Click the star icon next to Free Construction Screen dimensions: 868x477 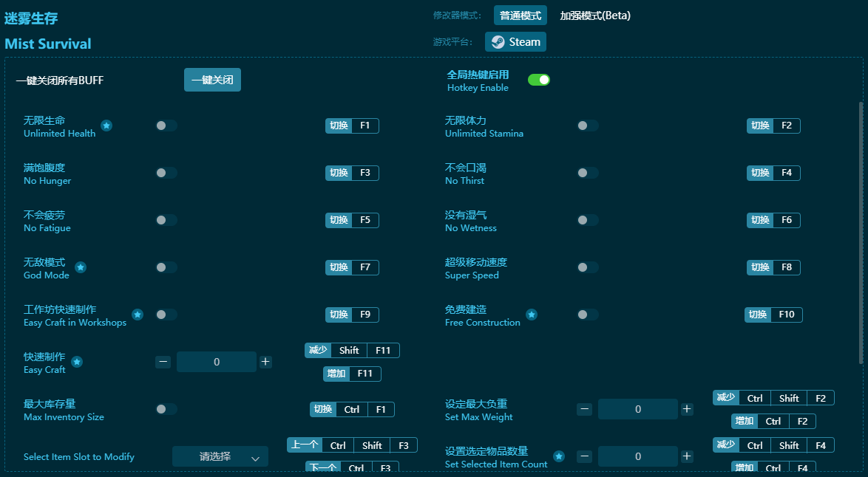coord(532,315)
